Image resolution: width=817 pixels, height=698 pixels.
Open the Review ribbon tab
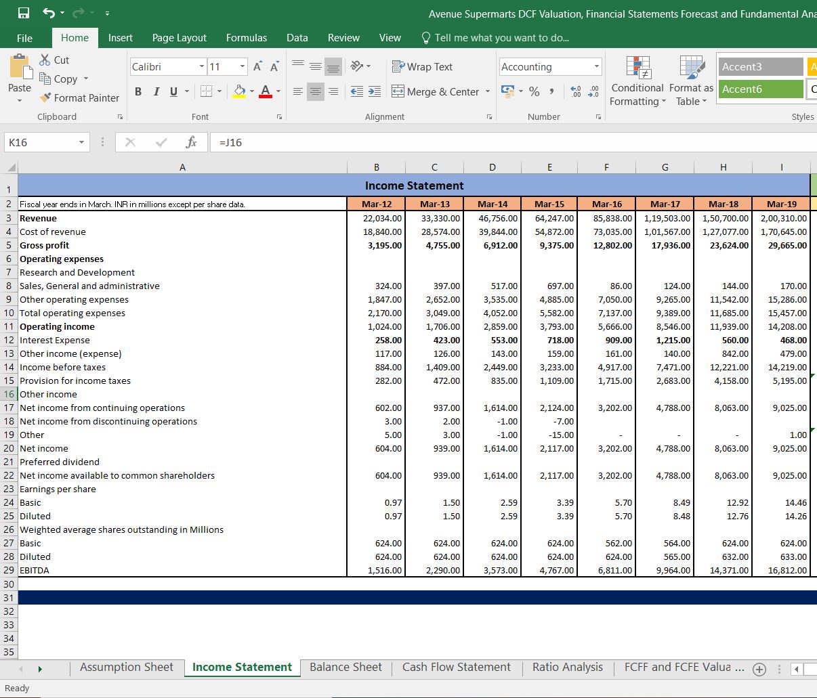(x=343, y=38)
